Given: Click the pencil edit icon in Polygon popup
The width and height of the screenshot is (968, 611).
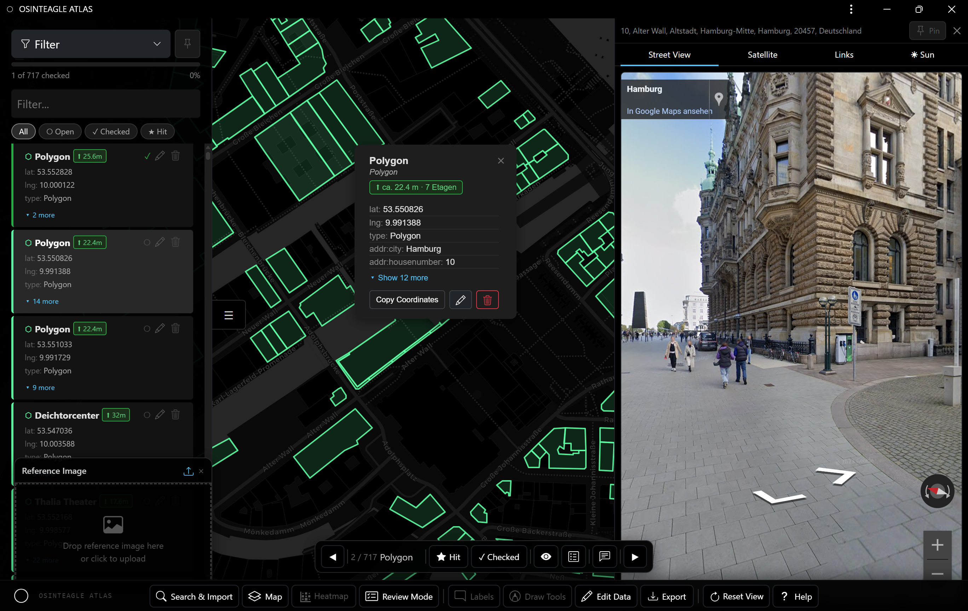Looking at the screenshot, I should coord(461,300).
